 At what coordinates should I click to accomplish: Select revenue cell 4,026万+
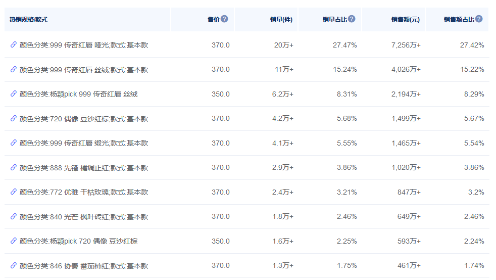tap(406, 70)
